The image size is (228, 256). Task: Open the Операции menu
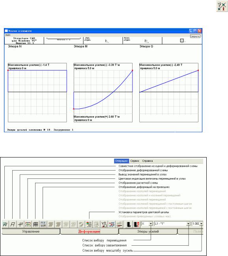pos(121,161)
